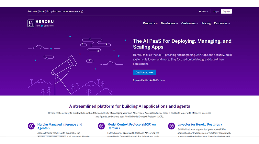Open the pgvector for Heroku Postgres heading link
This screenshot has width=259, height=144.
(200, 124)
